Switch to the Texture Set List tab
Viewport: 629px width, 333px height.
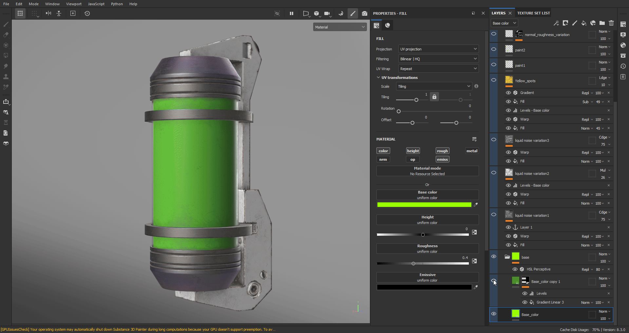tap(533, 13)
